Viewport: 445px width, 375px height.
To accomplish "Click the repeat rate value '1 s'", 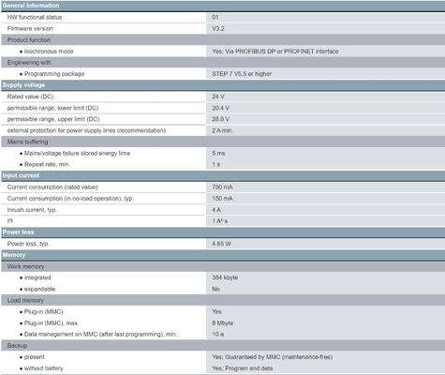I will click(215, 164).
